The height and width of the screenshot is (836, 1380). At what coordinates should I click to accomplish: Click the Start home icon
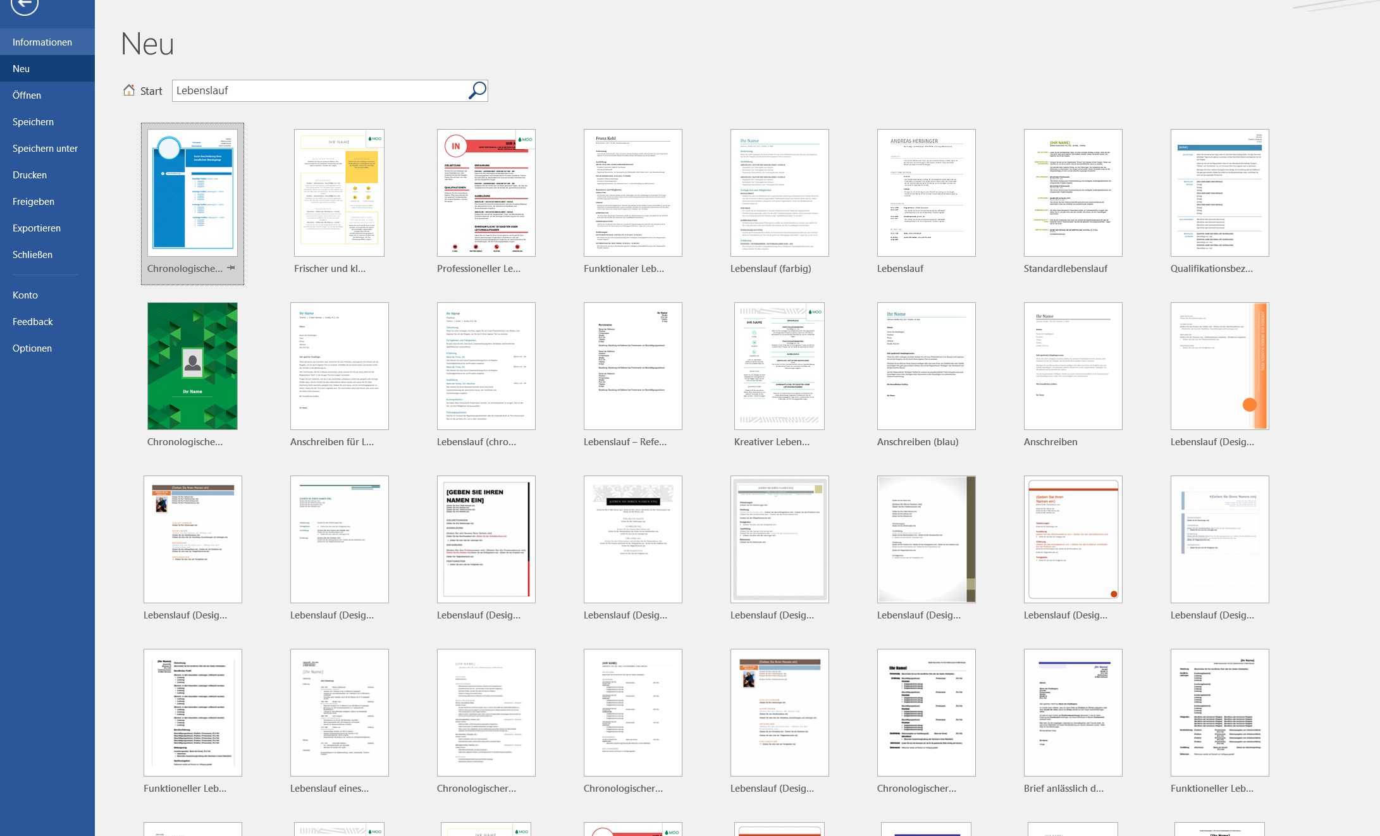pyautogui.click(x=129, y=90)
